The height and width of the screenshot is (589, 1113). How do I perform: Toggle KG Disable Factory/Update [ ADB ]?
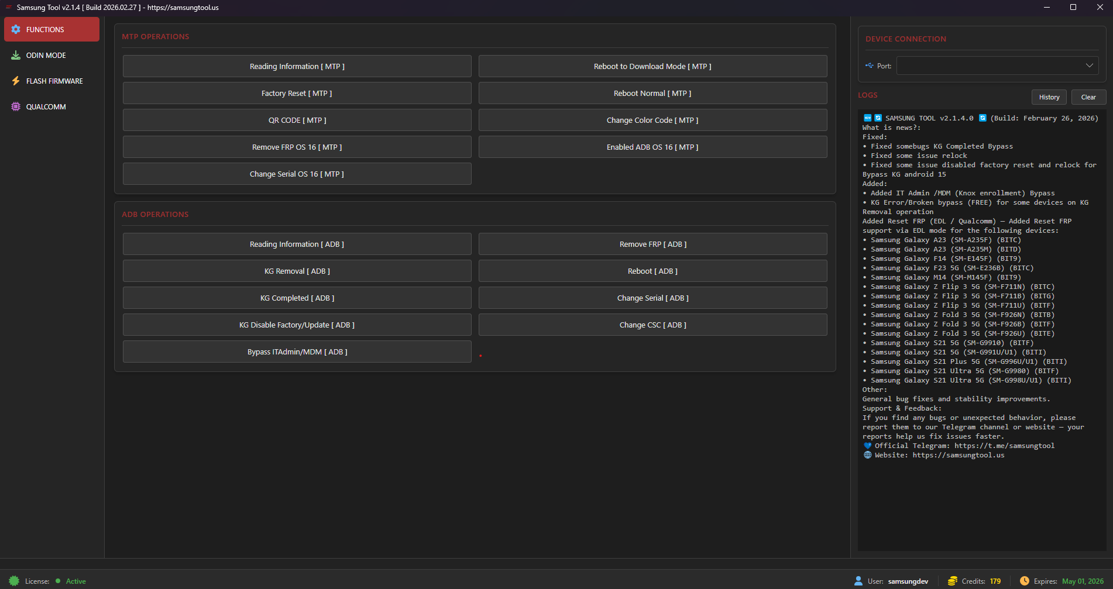(x=297, y=325)
